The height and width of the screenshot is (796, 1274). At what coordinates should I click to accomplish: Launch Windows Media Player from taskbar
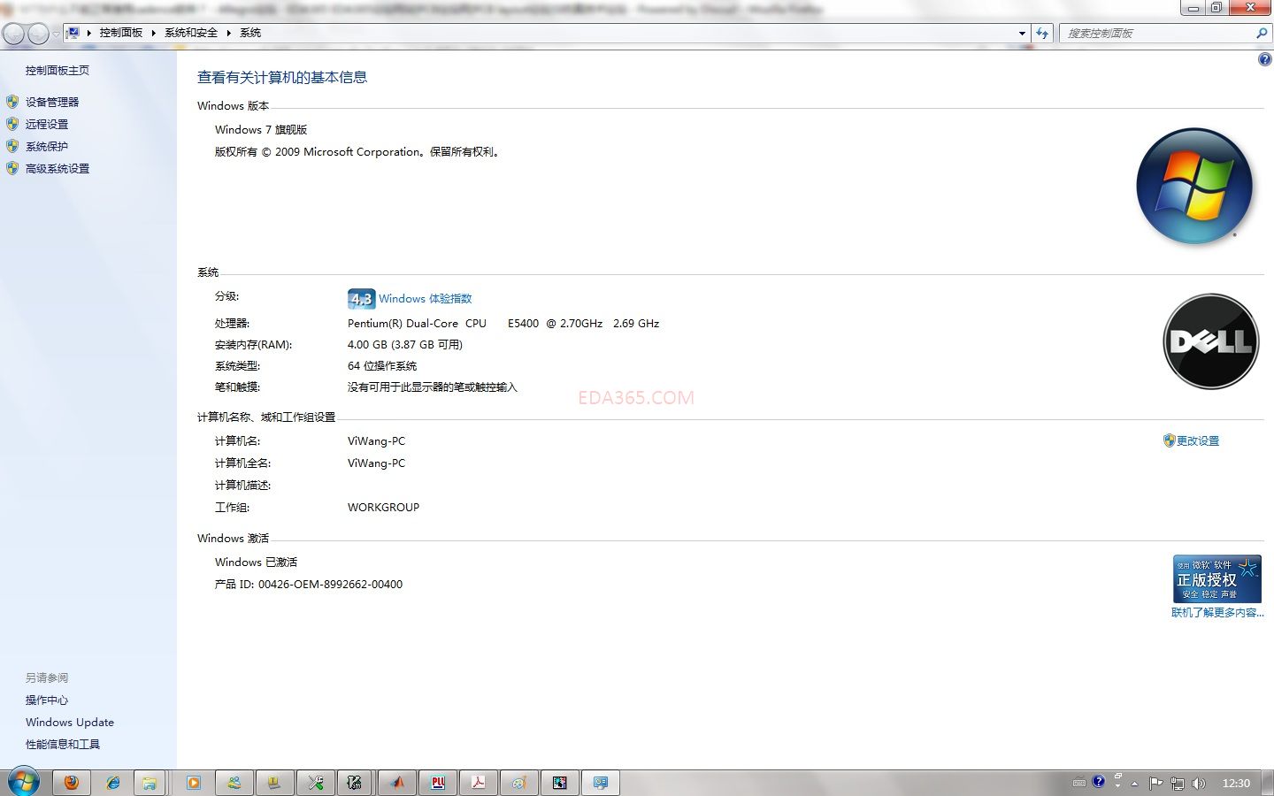pyautogui.click(x=194, y=783)
